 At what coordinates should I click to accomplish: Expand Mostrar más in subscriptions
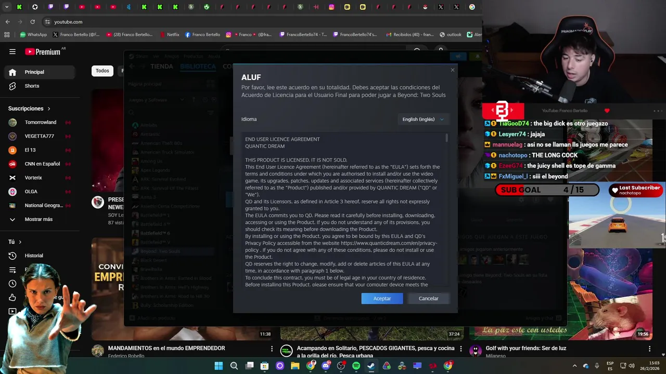point(39,219)
